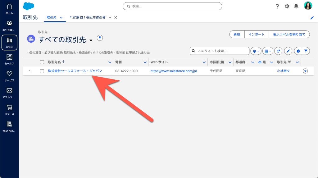318x178 pixels.
Task: Sort by the 電話 column header
Action: 118,62
